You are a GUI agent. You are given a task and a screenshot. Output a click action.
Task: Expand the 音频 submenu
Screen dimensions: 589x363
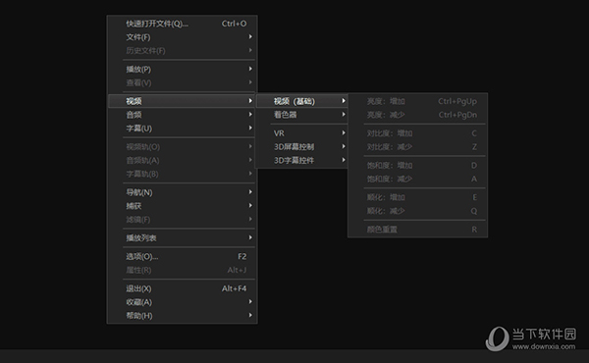[183, 115]
